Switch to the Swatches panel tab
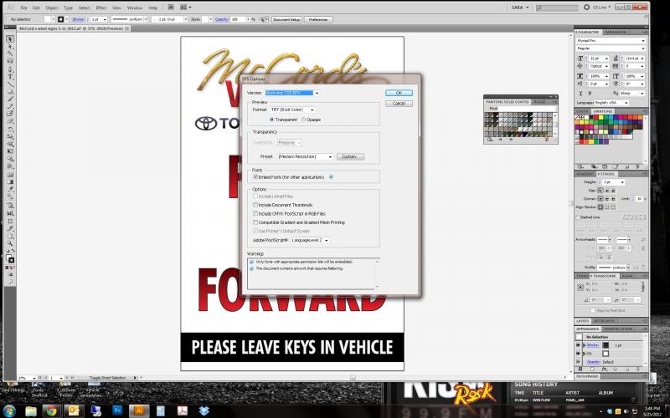 [603, 111]
